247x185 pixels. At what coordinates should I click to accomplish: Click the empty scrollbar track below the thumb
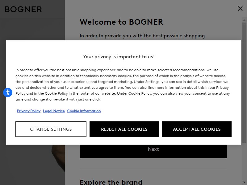click(x=244, y=162)
